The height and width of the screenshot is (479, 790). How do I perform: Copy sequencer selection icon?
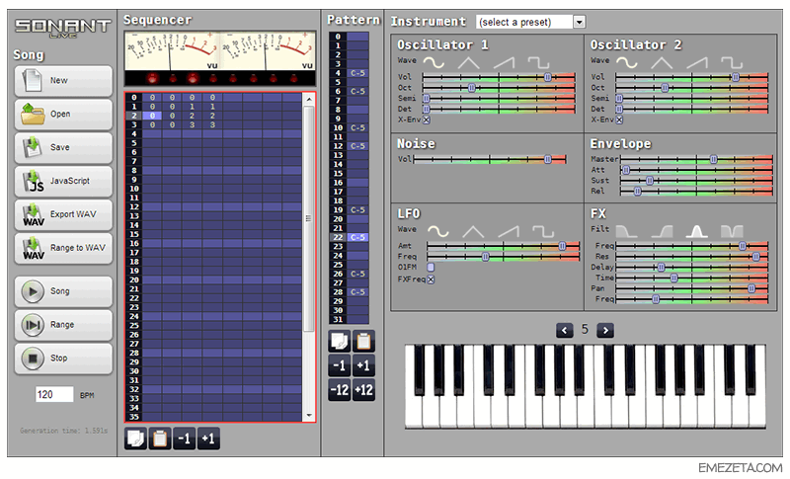click(x=135, y=439)
